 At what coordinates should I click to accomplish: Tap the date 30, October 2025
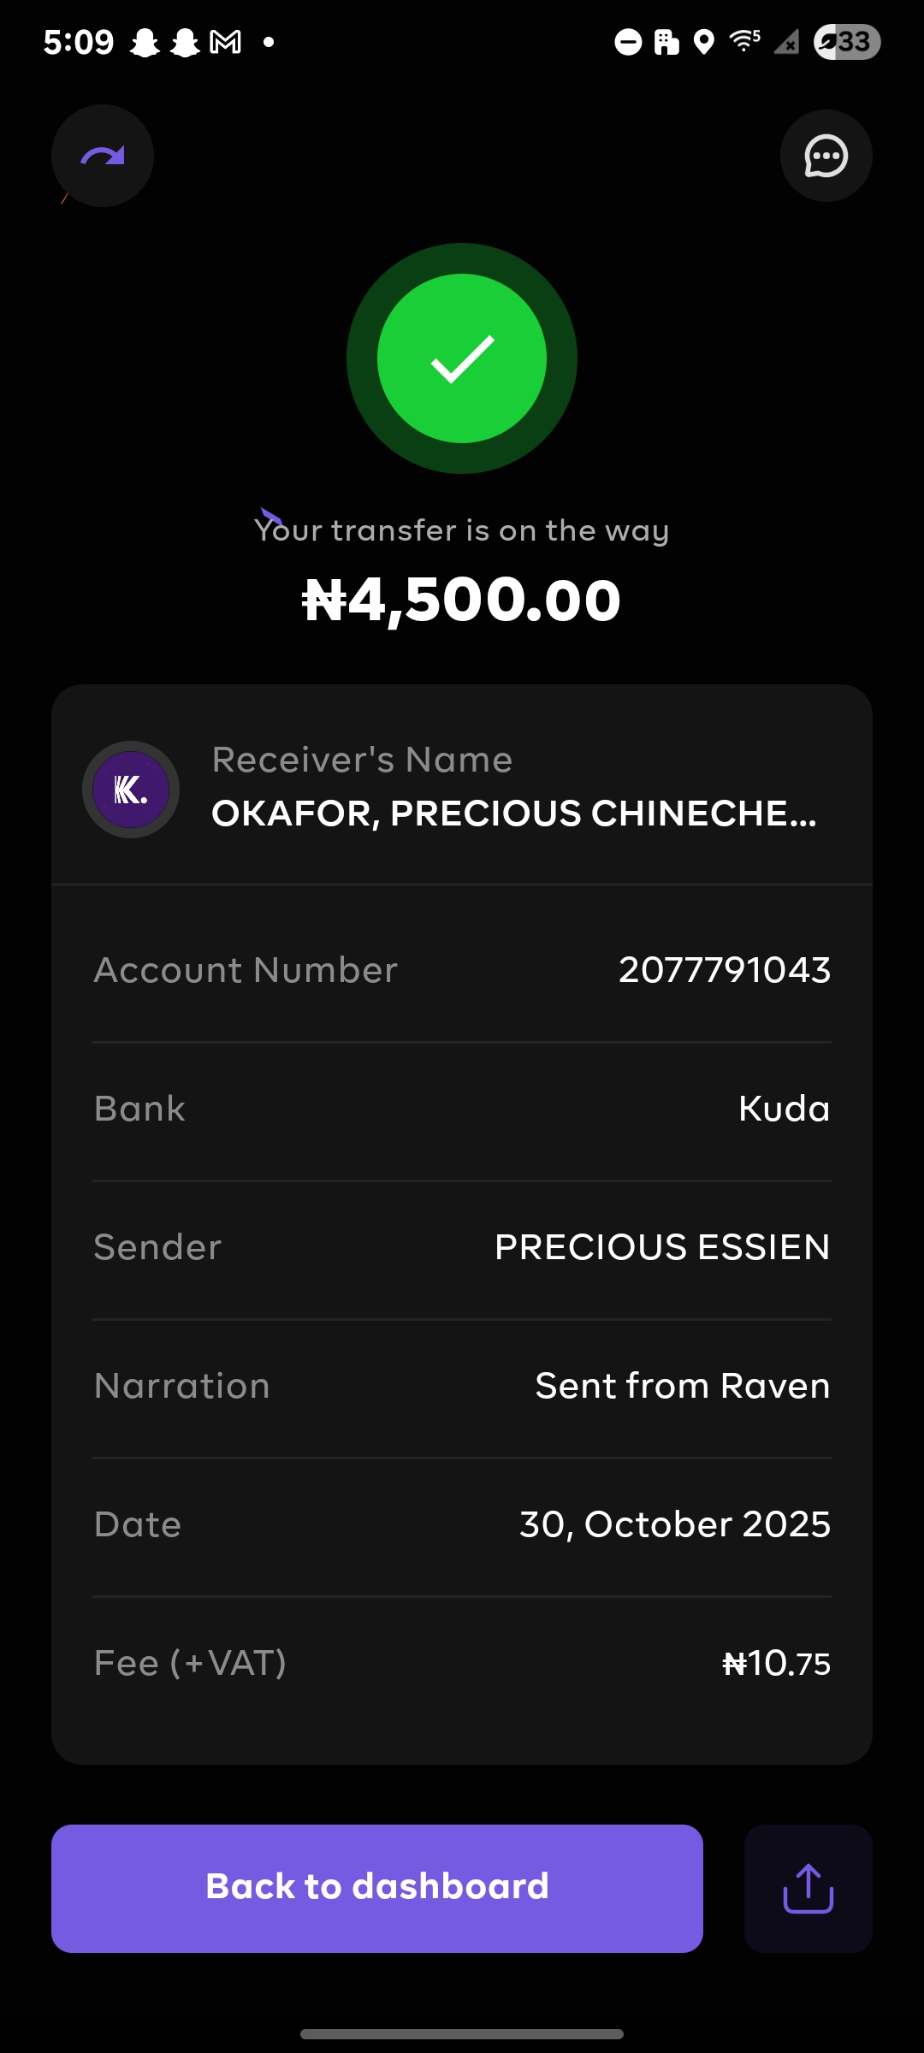674,1524
